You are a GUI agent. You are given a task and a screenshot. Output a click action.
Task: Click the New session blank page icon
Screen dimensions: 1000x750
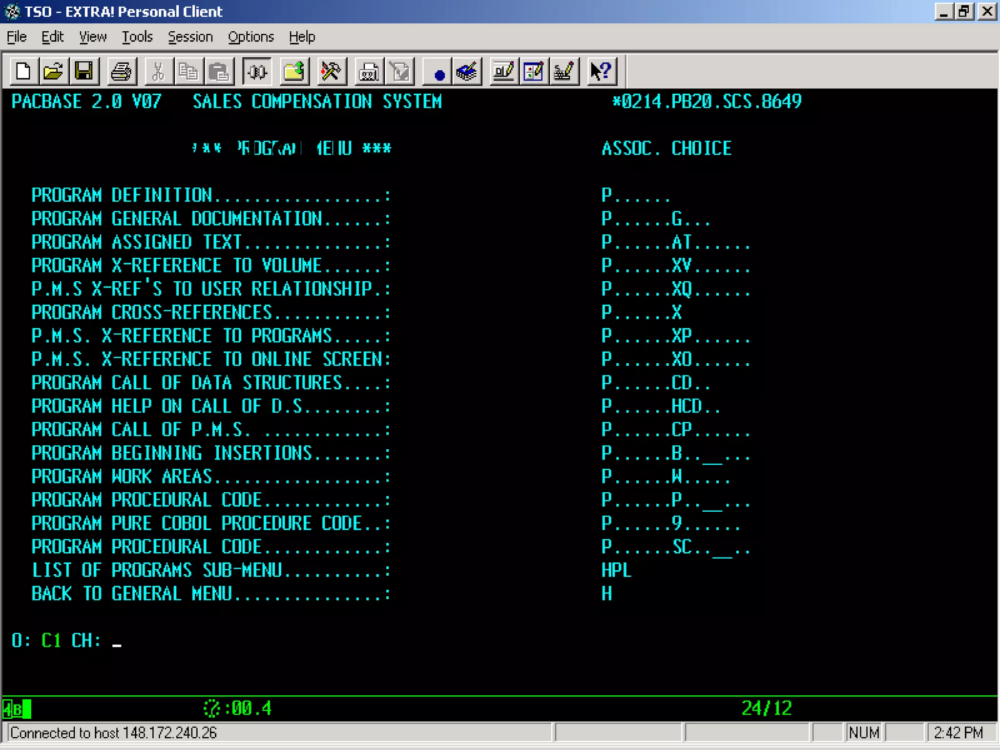pos(23,72)
